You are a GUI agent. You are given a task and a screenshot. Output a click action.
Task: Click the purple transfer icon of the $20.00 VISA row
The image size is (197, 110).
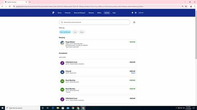(x=62, y=99)
